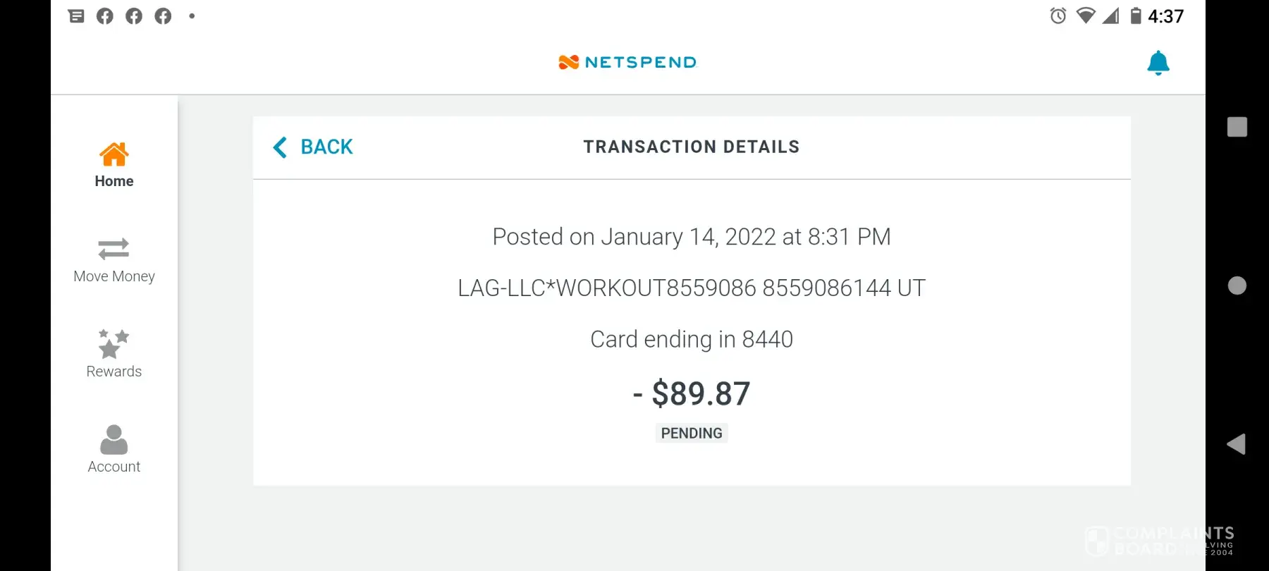Open the Account person icon
The height and width of the screenshot is (571, 1269).
114,439
